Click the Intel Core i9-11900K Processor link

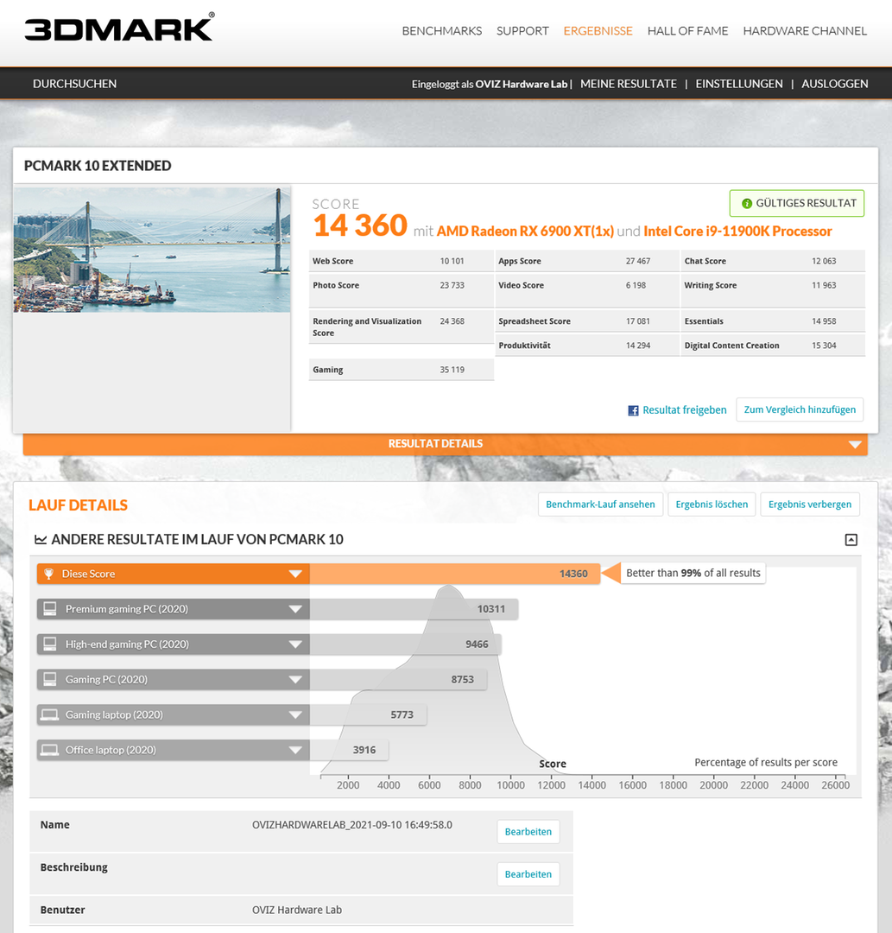pyautogui.click(x=737, y=232)
